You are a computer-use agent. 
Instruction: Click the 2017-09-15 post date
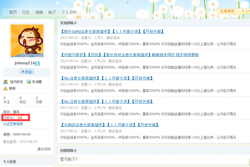[69, 38]
